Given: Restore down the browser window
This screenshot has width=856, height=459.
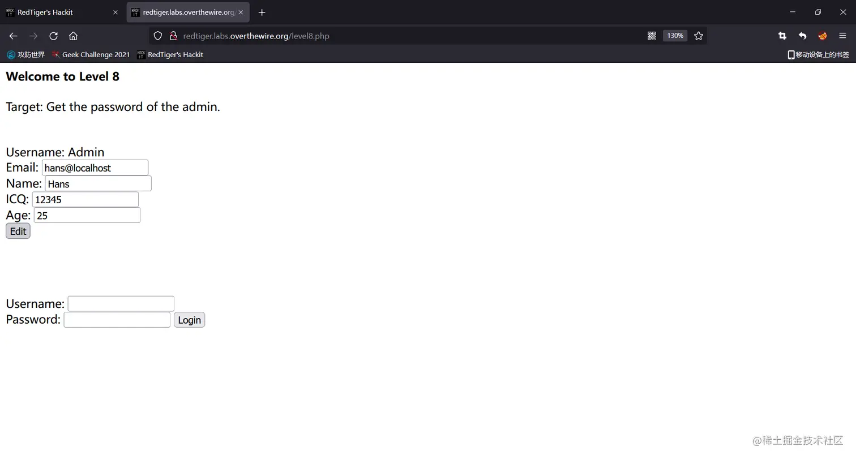Looking at the screenshot, I should pyautogui.click(x=818, y=12).
